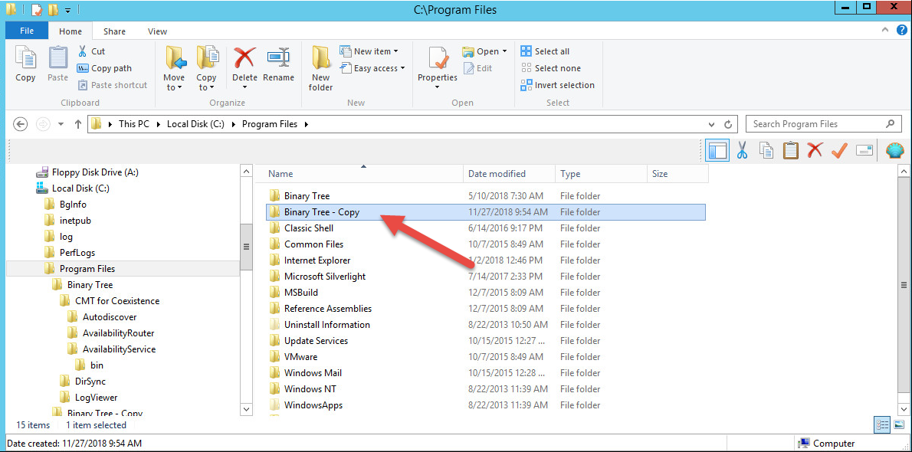Select the Internet Explorer folder row
Screen dimensions: 912x452
click(486, 260)
